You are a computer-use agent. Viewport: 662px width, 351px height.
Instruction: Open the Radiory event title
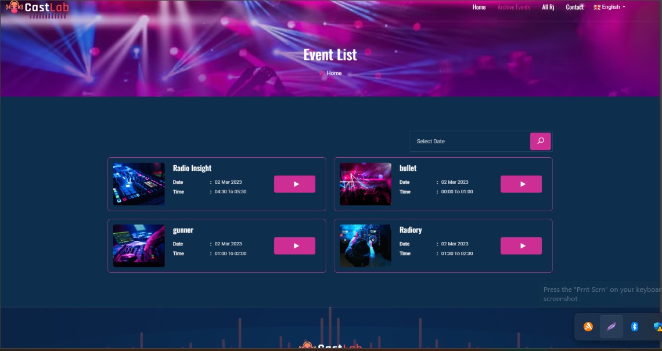(x=411, y=230)
